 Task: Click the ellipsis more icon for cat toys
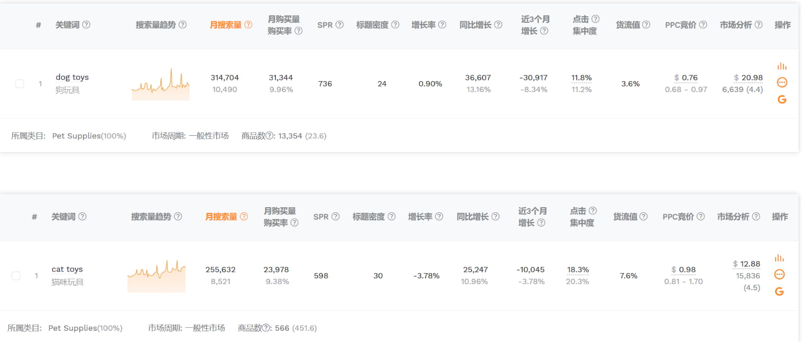pos(779,275)
